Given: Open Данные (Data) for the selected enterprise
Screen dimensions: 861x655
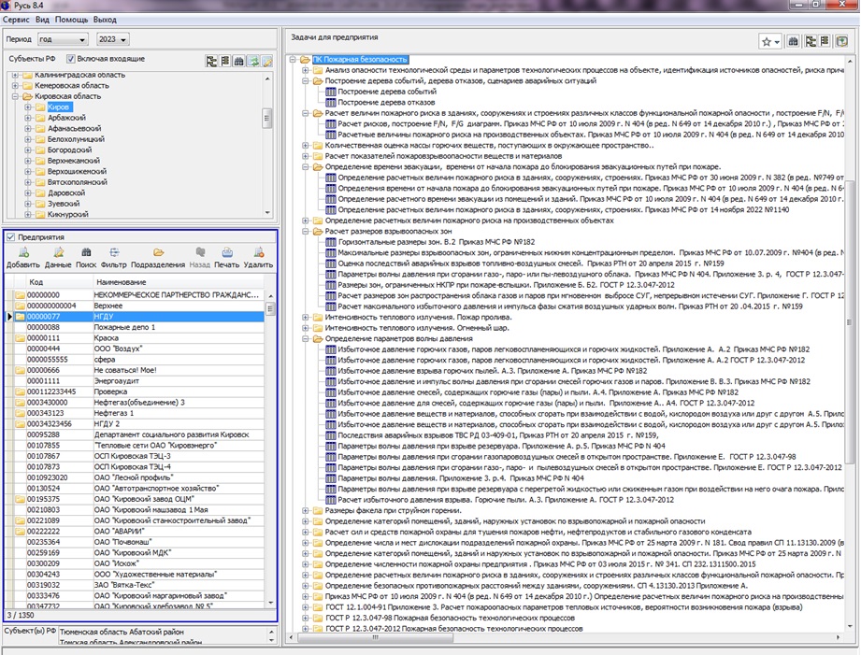Looking at the screenshot, I should [58, 252].
